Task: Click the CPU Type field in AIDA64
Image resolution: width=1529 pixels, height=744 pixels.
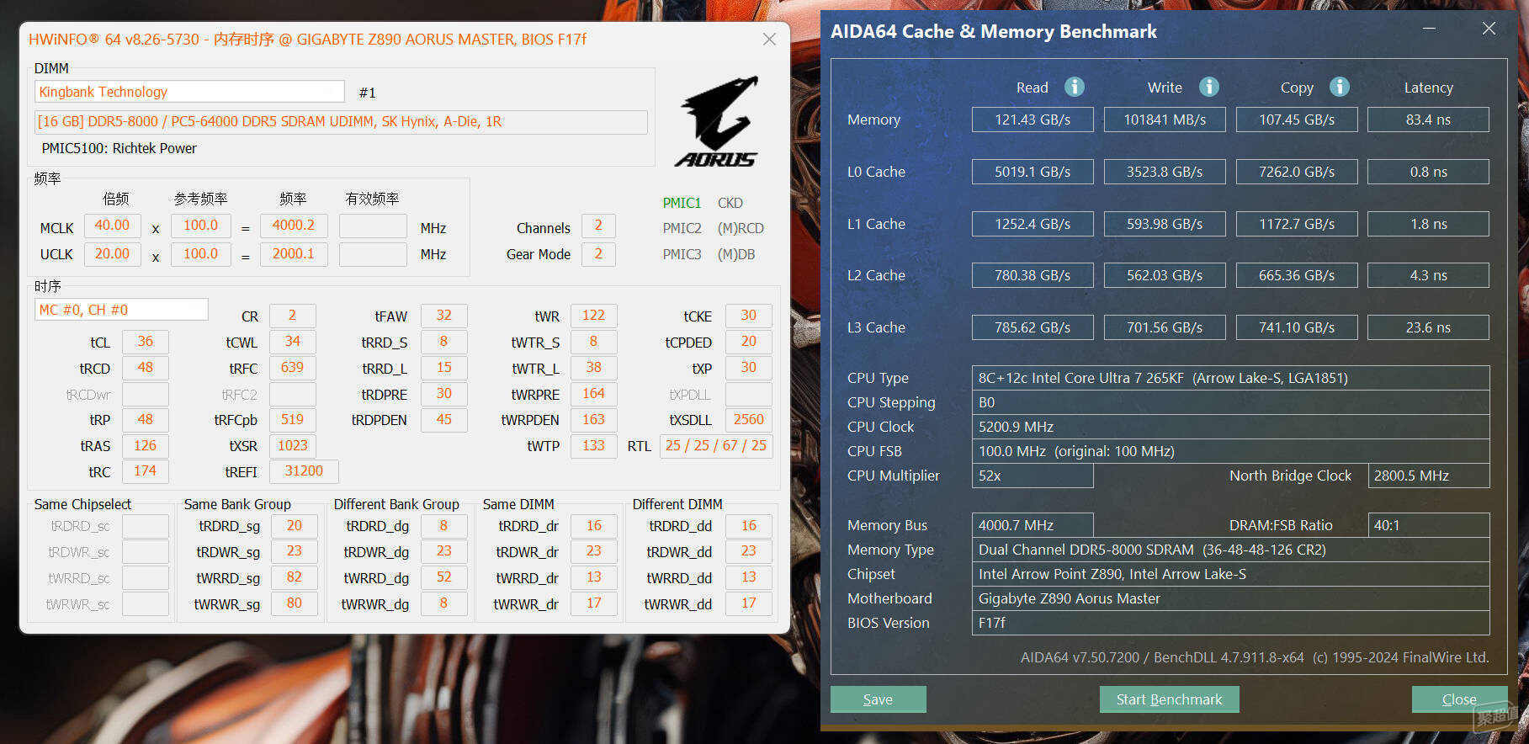Action: pyautogui.click(x=1230, y=378)
